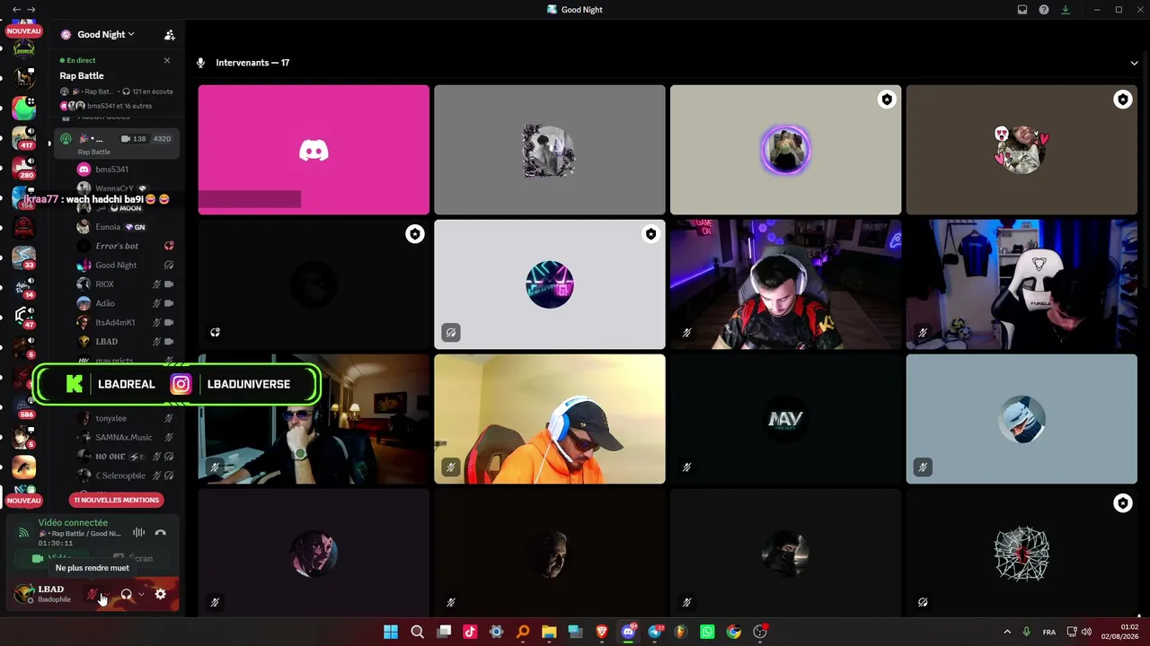The width and height of the screenshot is (1150, 646).
Task: Show hidden system tray icons
Action: (1006, 632)
